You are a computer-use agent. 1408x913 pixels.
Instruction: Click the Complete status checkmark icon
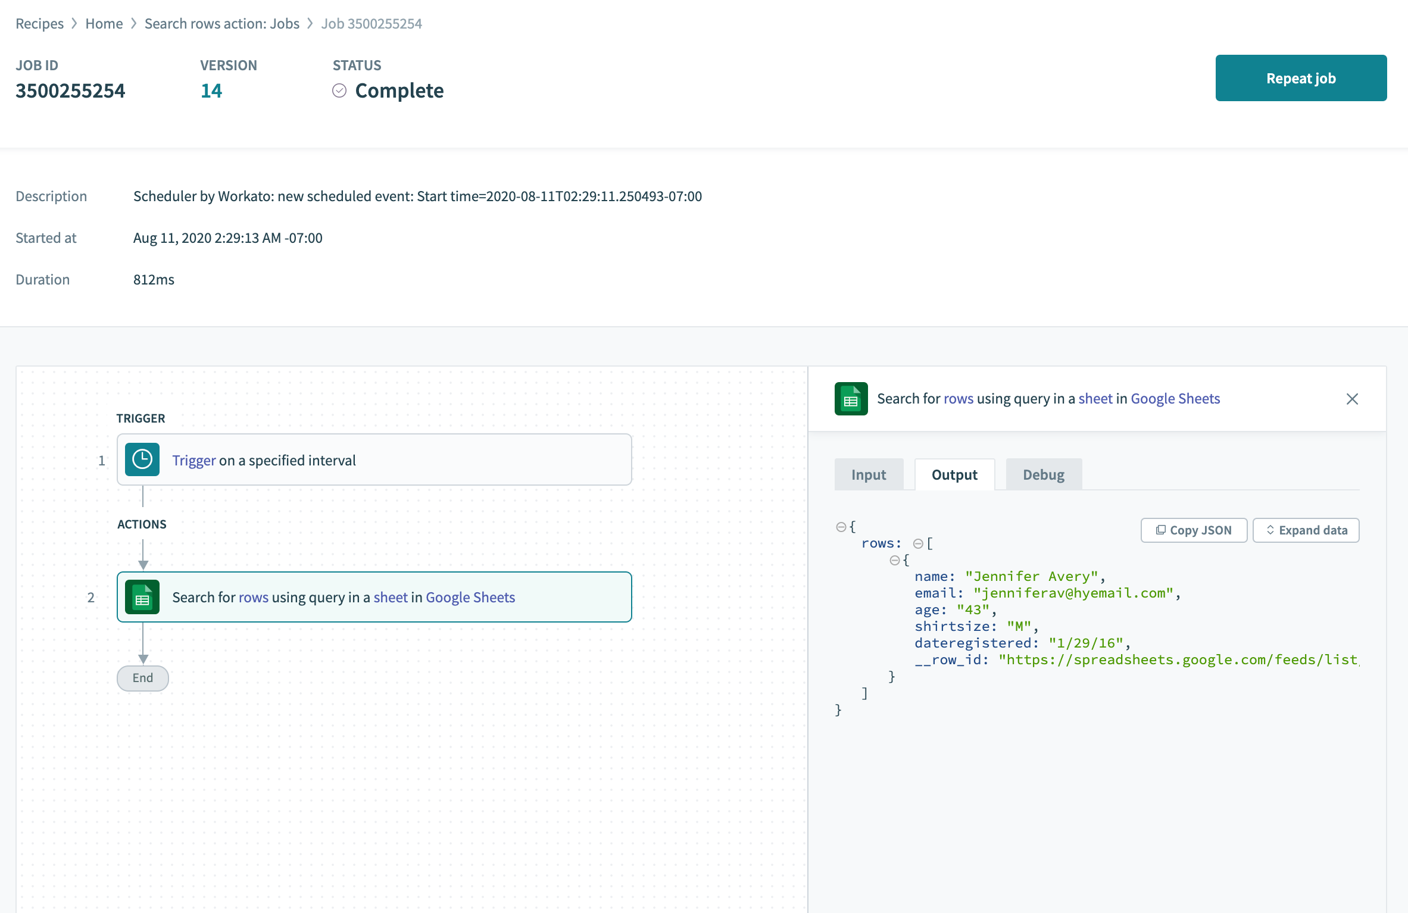339,90
